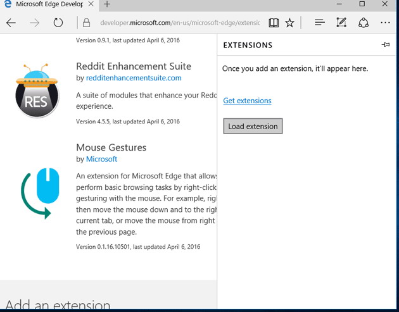Select the Microsoft Edge Developer tab
Screen dimensions: 399x312
pyautogui.click(x=49, y=4)
